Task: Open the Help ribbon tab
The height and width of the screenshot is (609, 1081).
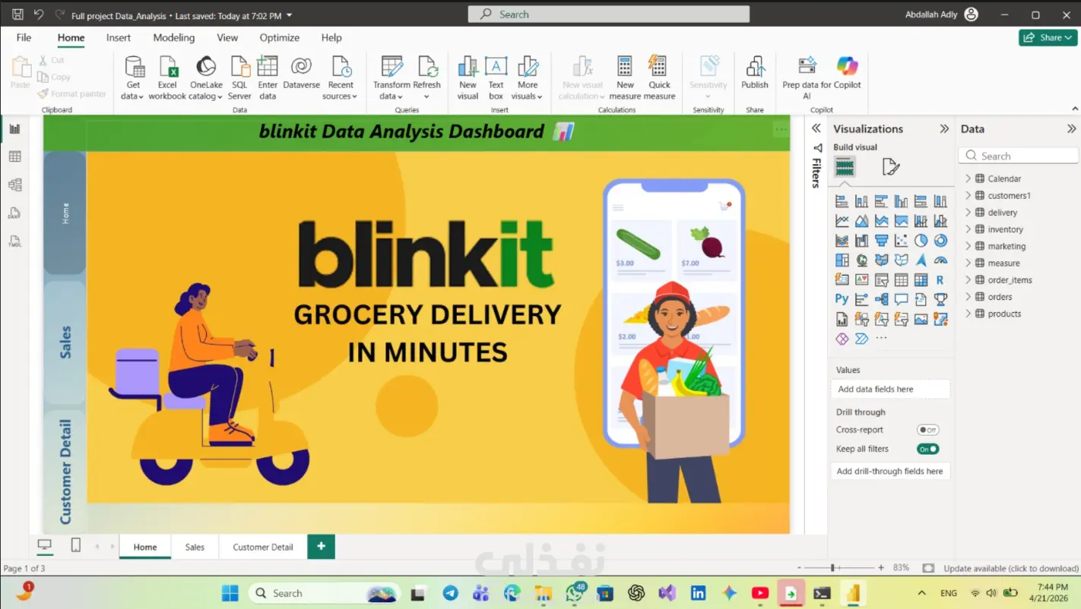Action: coord(331,37)
